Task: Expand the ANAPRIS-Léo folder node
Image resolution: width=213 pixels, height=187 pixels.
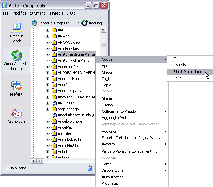Action: [47, 42]
